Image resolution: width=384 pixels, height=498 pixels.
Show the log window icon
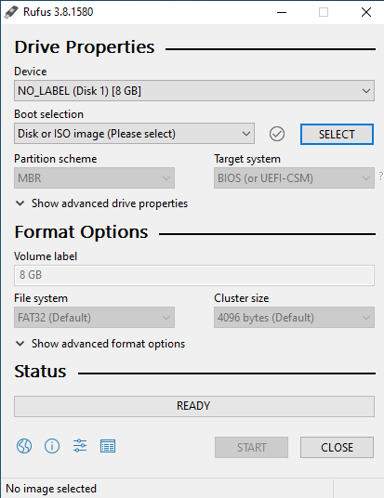(x=108, y=446)
